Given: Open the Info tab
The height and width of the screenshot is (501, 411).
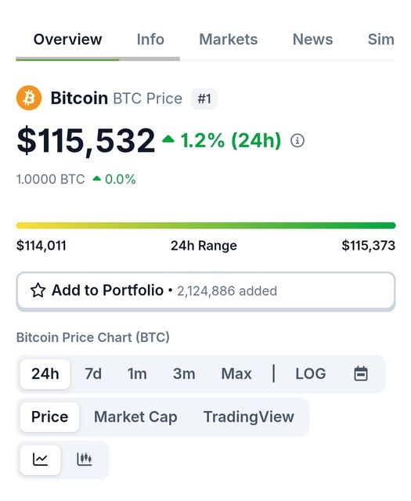Looking at the screenshot, I should click(x=150, y=40).
